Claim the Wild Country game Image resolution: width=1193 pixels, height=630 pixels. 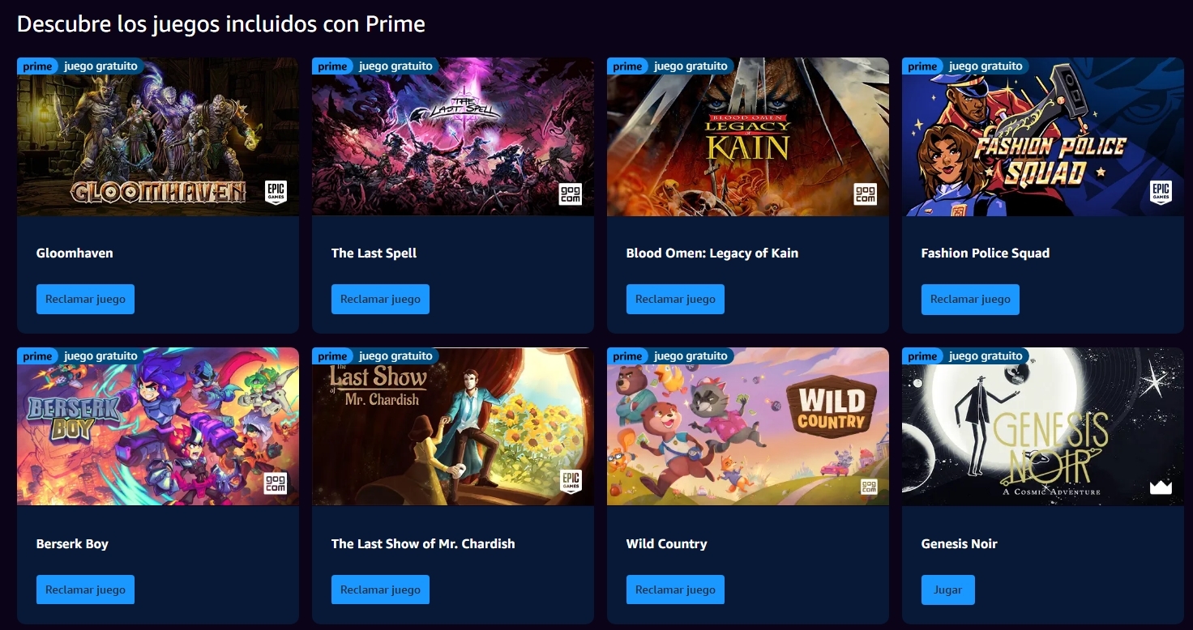coord(675,590)
